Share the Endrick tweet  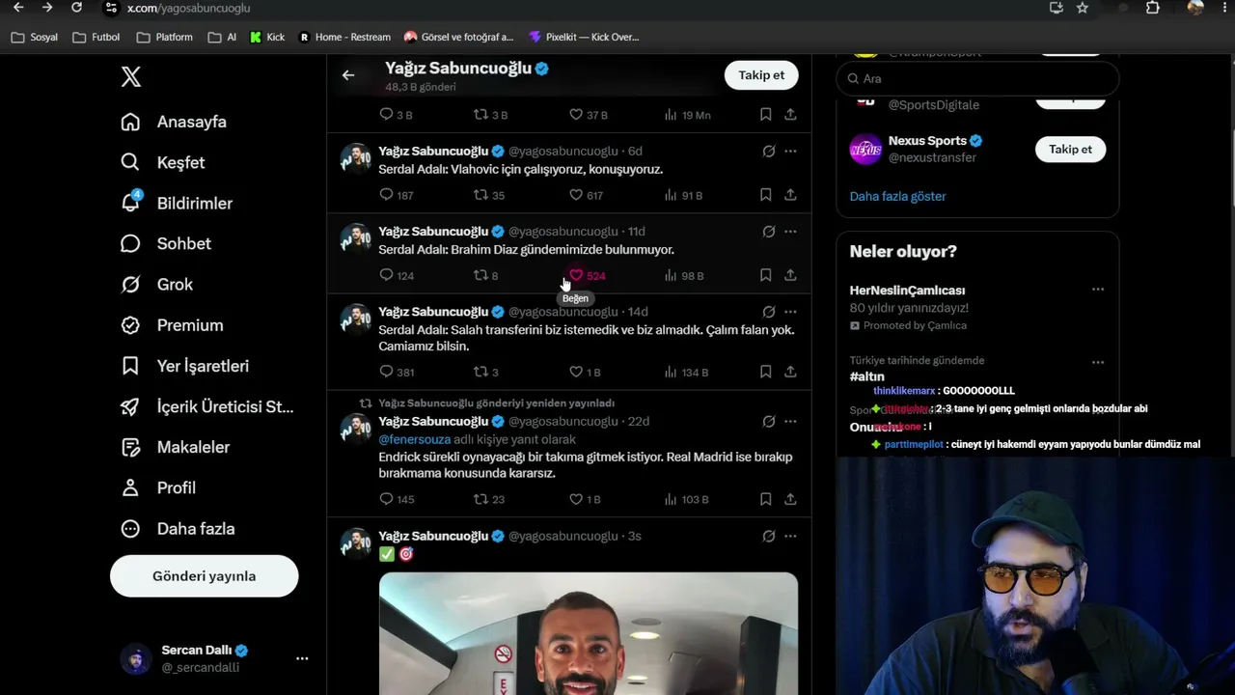point(790,499)
